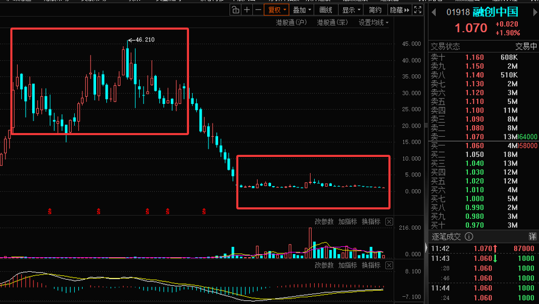Select the 卖十 ask price 1.160
Image resolution: width=539 pixels, height=304 pixels.
475,57
